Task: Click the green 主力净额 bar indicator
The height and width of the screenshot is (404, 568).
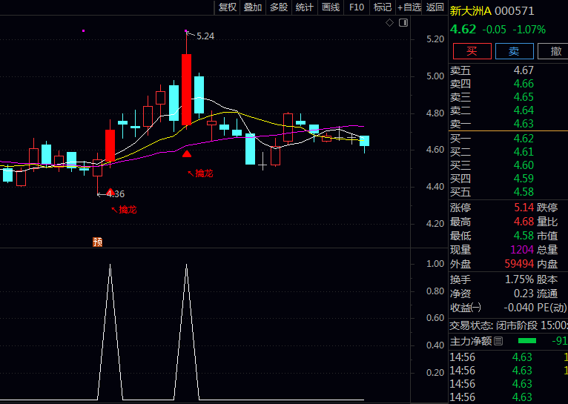Action: click(x=526, y=341)
